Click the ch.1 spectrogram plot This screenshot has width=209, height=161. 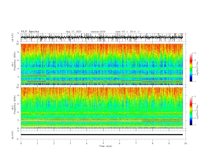click(102, 64)
